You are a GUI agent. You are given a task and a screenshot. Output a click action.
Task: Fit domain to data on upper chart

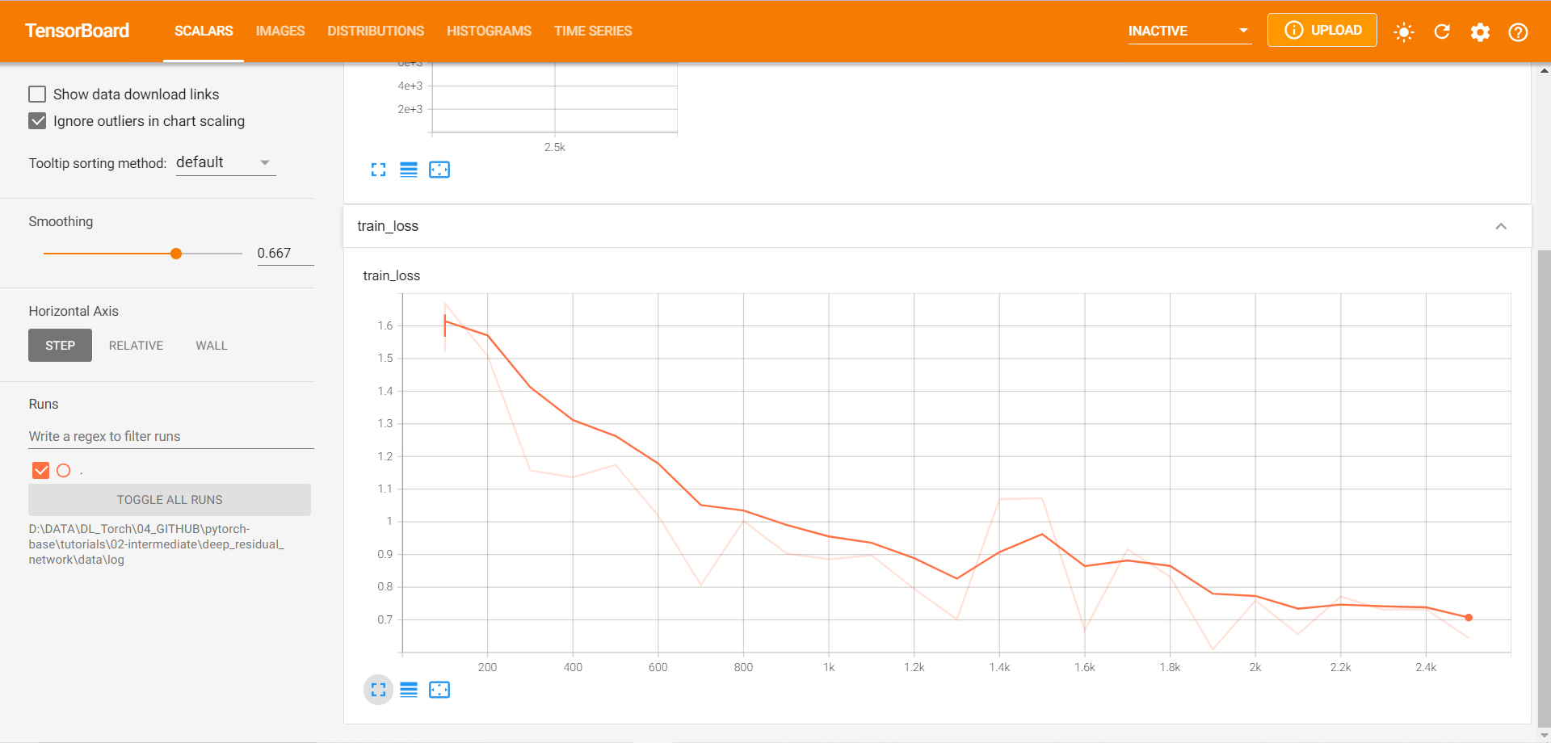(439, 170)
